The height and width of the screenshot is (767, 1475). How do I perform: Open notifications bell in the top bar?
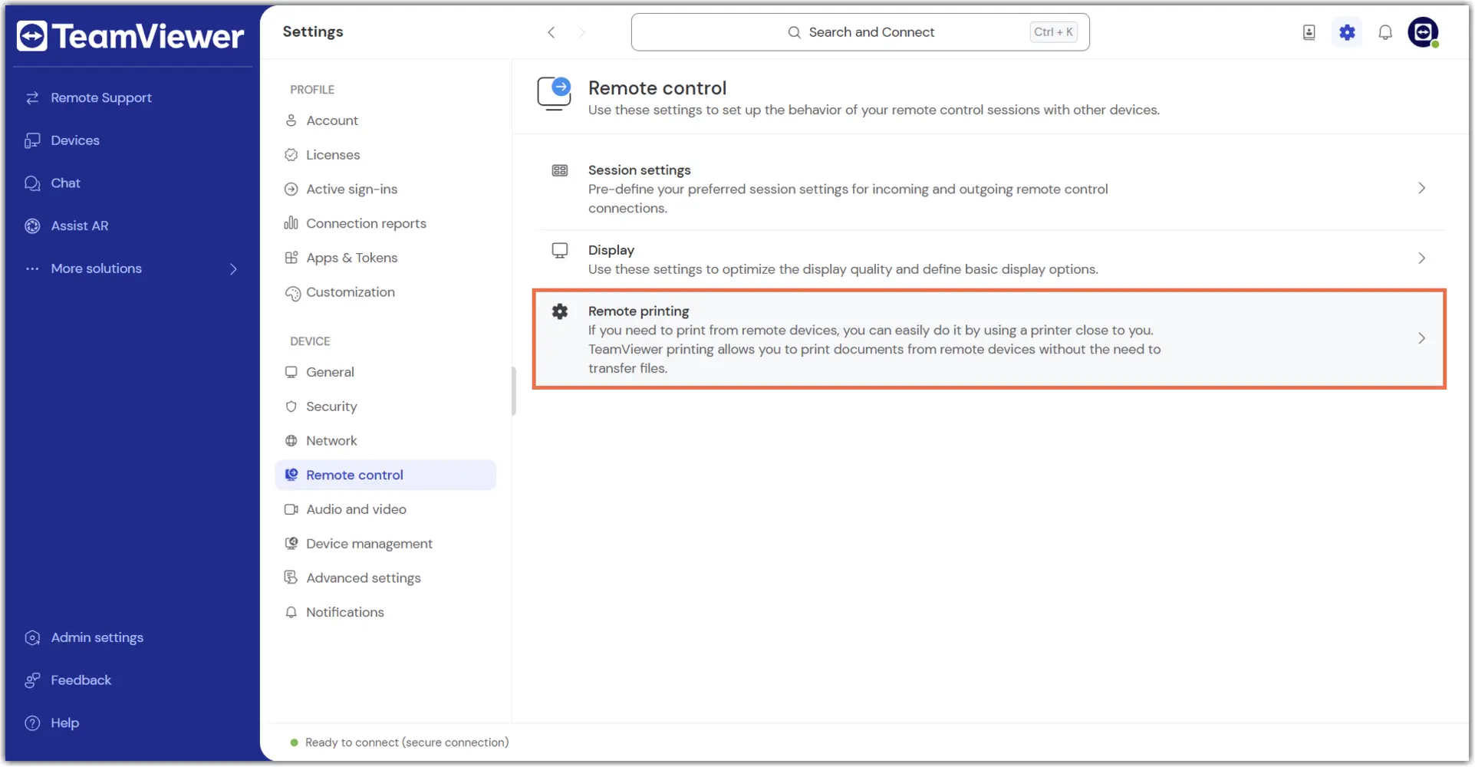(x=1384, y=32)
